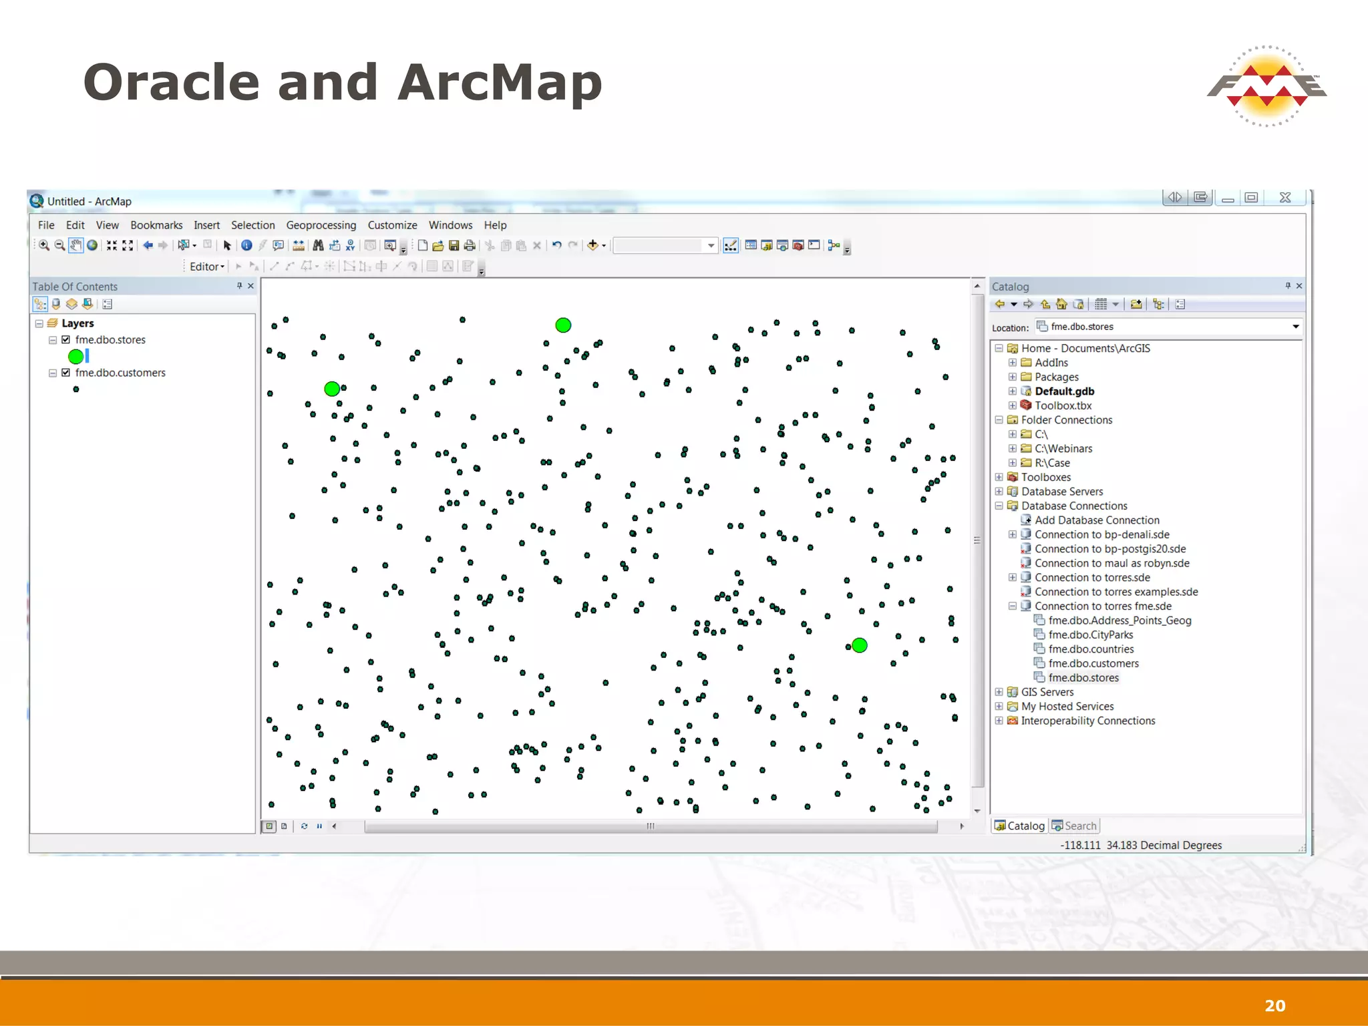Create a new map document
This screenshot has height=1026, width=1368.
pos(422,245)
